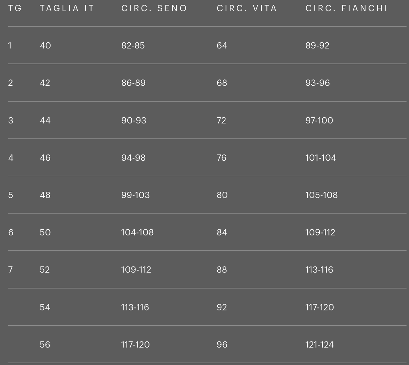Image resolution: width=409 pixels, height=365 pixels.
Task: Select Italian size 54 cell
Action: coord(45,307)
